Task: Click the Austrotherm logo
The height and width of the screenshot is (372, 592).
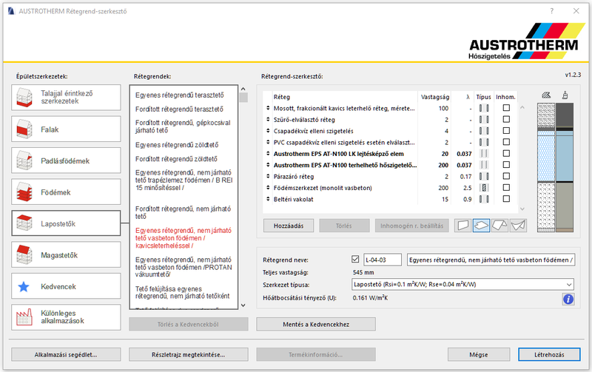Action: [x=526, y=41]
